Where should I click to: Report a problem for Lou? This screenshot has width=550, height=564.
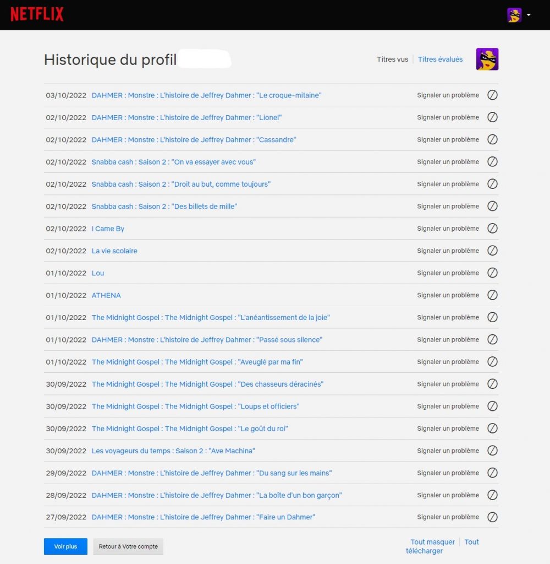[448, 273]
